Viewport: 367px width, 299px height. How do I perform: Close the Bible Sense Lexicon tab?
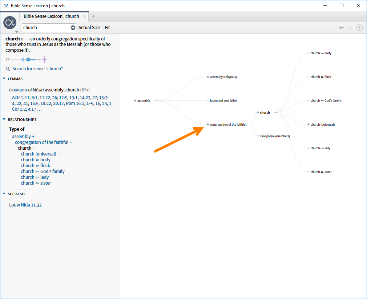point(85,16)
